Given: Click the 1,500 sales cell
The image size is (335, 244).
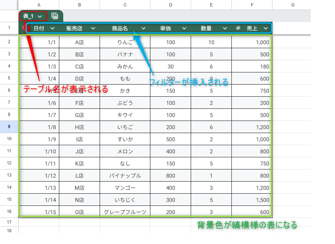Looking at the screenshot, I should tap(252, 200).
